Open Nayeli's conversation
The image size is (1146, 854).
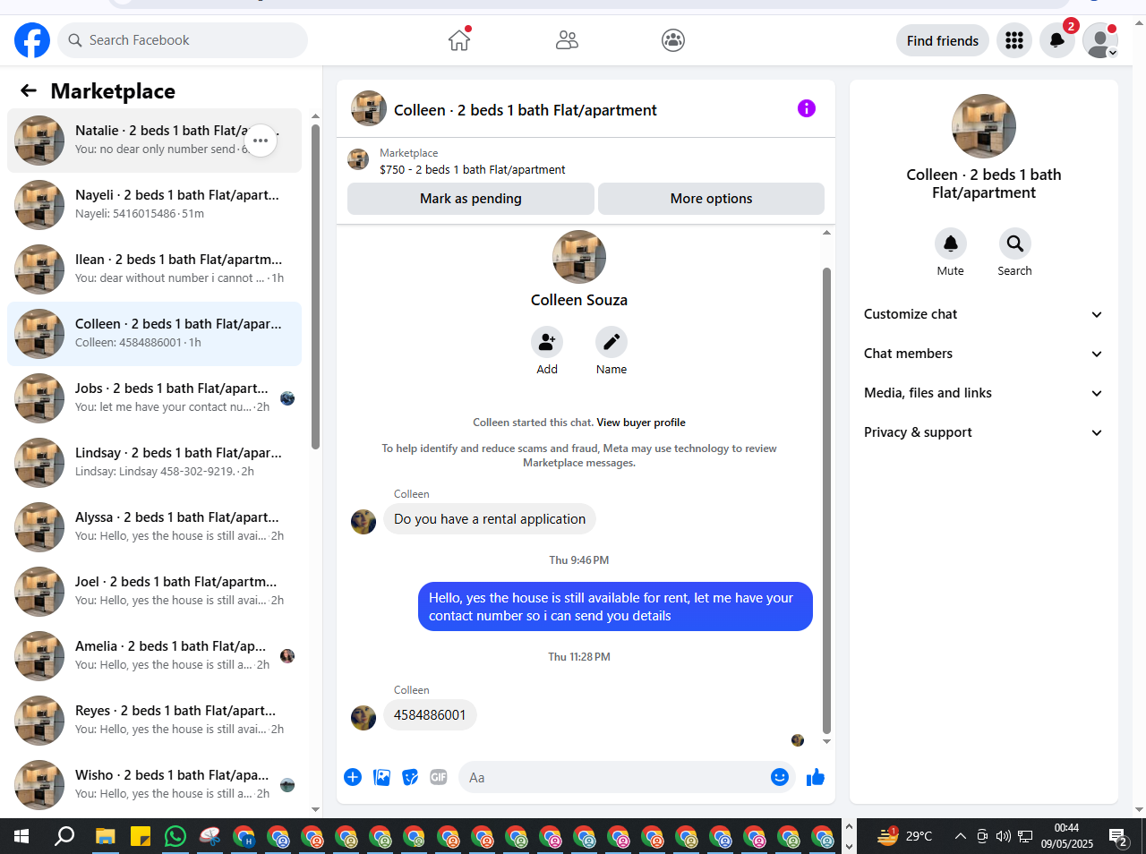154,205
